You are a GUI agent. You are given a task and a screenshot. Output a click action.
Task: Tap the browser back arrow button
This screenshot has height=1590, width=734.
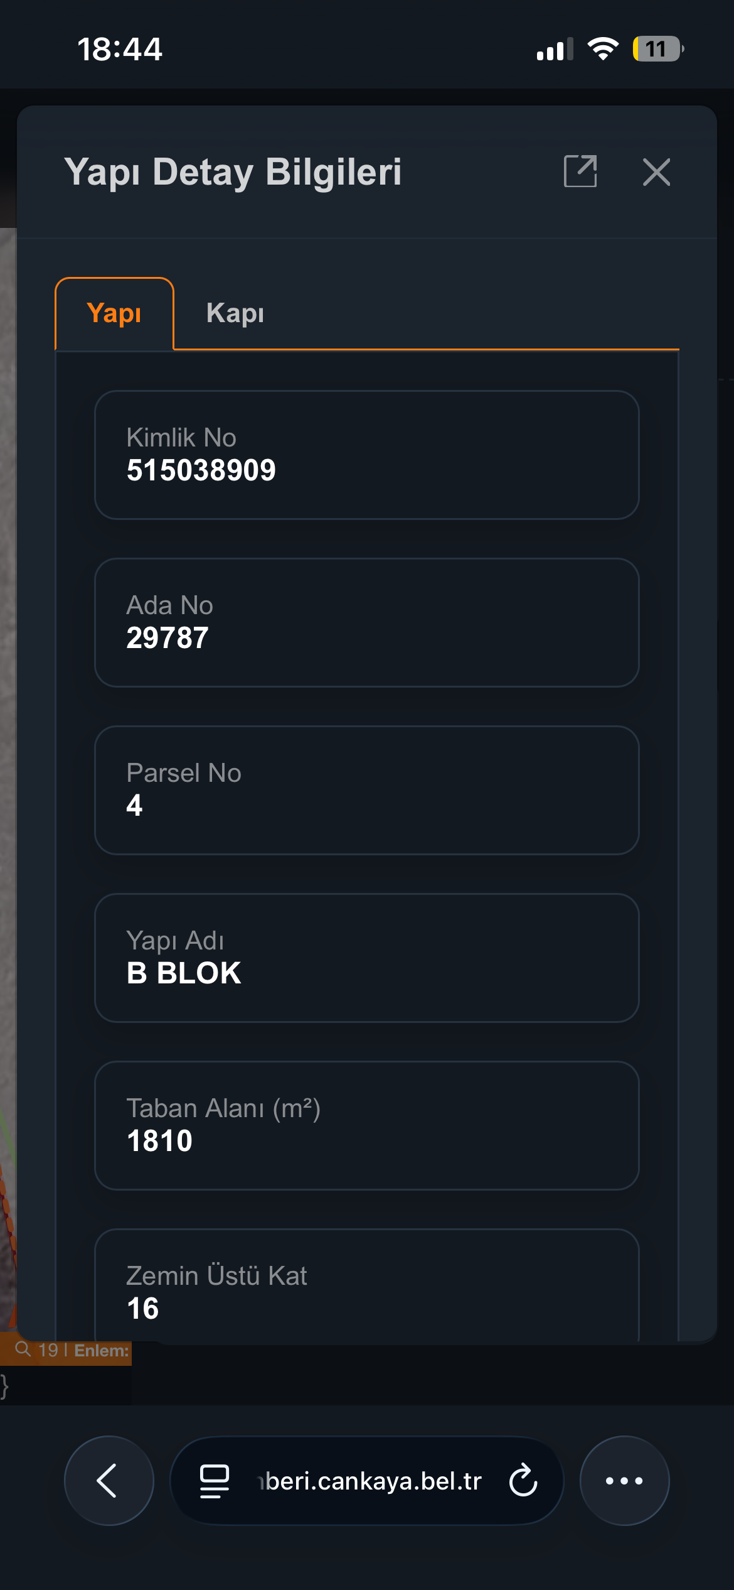tap(109, 1480)
